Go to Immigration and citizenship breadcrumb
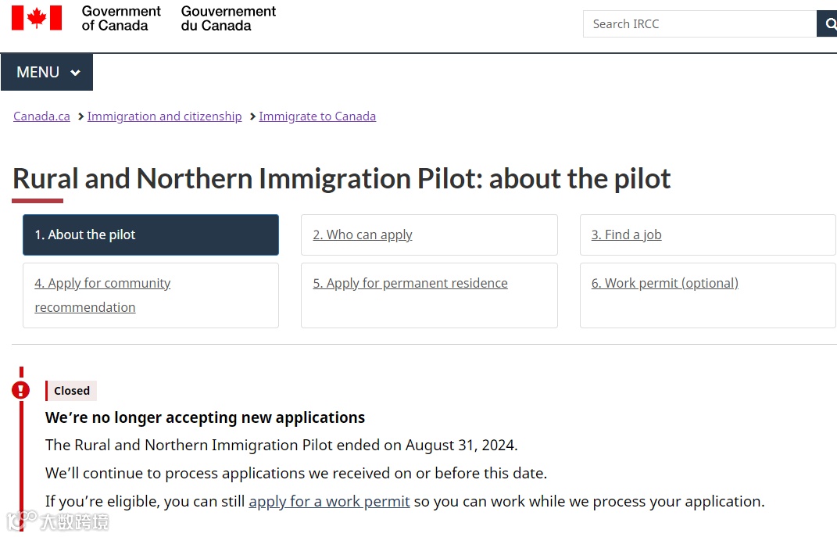 pos(164,116)
